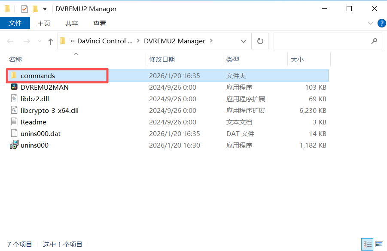This screenshot has width=387, height=251.
Task: Switch to the 查看 ribbon tab
Action: (99, 23)
